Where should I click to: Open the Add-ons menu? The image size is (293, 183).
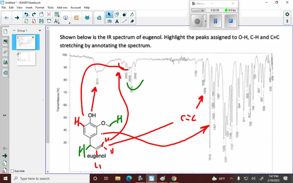tap(62, 7)
